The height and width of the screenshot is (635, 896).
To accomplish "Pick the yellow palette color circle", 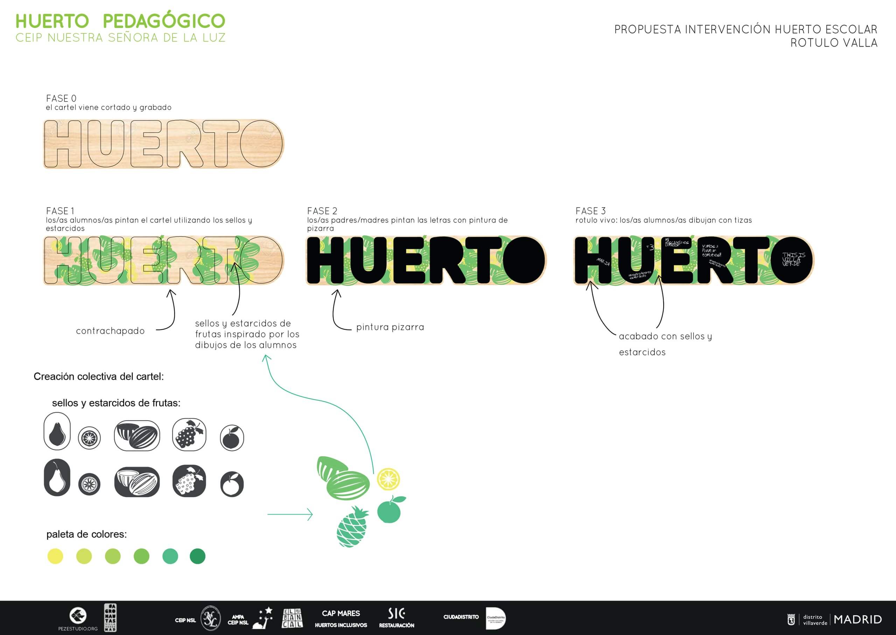I will pos(55,556).
